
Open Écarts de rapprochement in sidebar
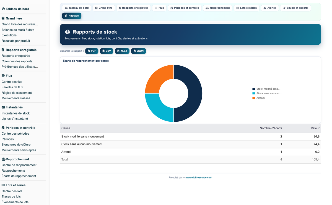click(x=19, y=176)
